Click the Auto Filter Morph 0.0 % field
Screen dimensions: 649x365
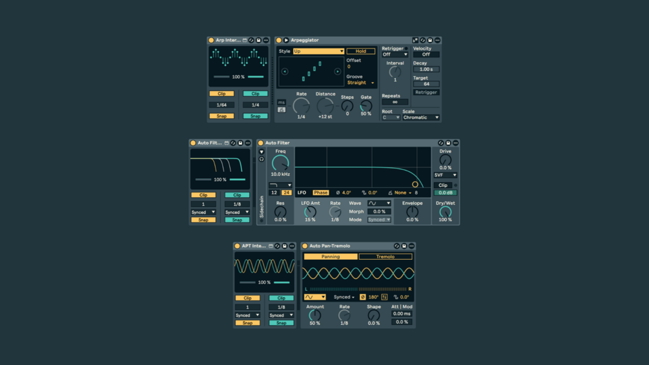[379, 211]
